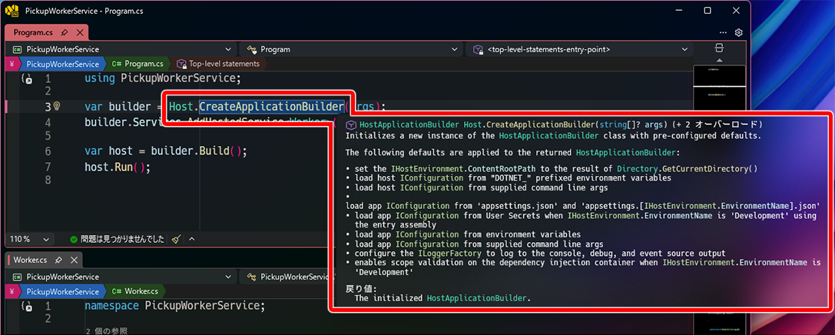Pin the Program.cs tab

[x=64, y=32]
